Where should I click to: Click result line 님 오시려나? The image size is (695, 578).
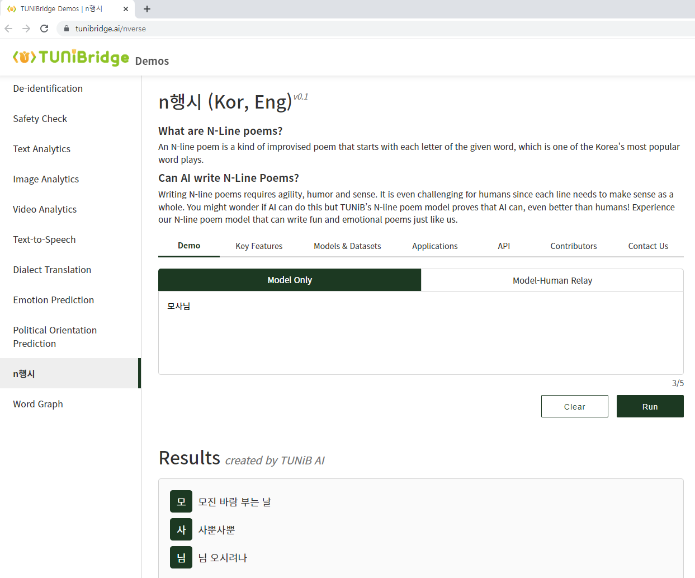coord(223,558)
